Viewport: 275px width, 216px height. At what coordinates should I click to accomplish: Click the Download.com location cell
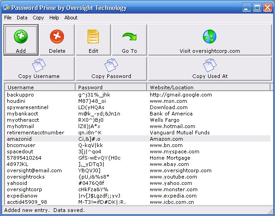(x=169, y=107)
